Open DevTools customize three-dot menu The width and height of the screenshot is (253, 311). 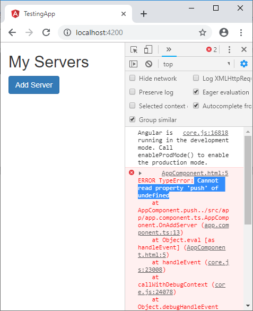point(229,49)
